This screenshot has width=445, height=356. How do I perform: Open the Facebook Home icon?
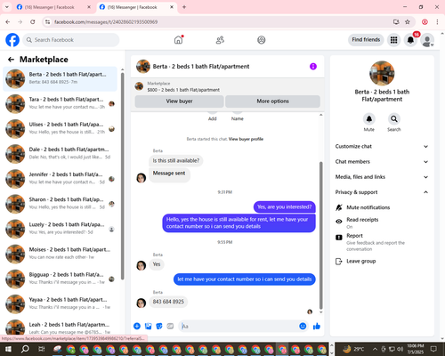coord(178,40)
